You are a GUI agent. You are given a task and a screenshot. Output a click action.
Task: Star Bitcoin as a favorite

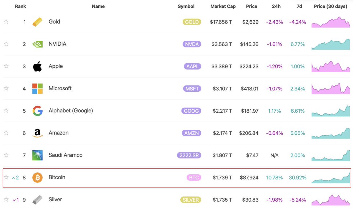[6, 177]
